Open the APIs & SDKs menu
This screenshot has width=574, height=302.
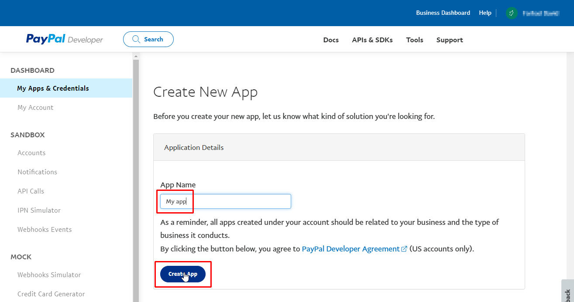tap(372, 40)
